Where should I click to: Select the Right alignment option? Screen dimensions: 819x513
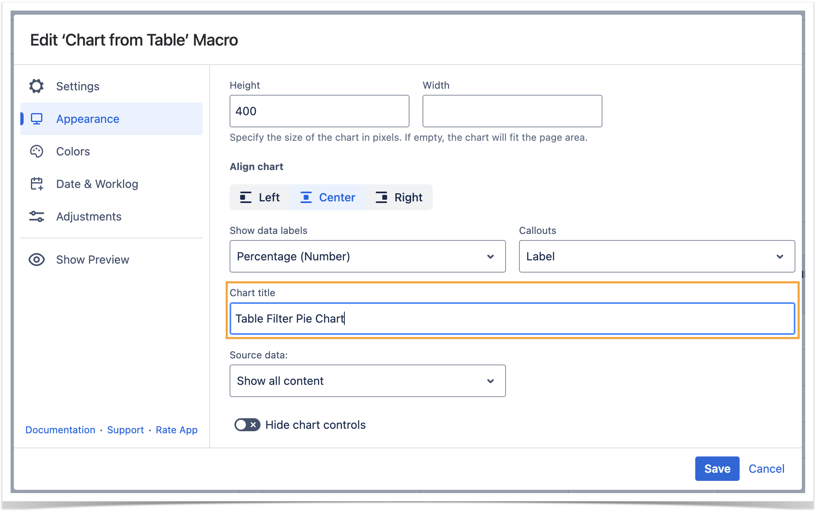pyautogui.click(x=399, y=197)
